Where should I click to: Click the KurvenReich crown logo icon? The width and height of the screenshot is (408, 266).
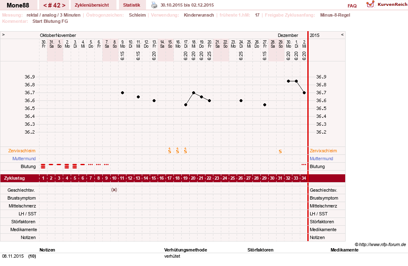pos(370,4)
